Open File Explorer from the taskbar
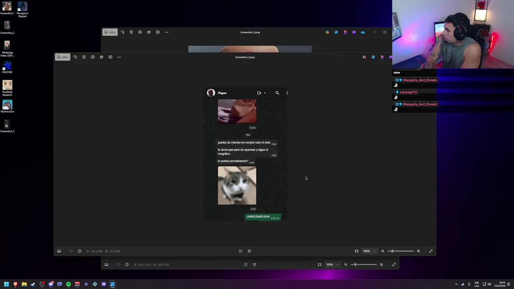The height and width of the screenshot is (289, 514). click(x=24, y=284)
